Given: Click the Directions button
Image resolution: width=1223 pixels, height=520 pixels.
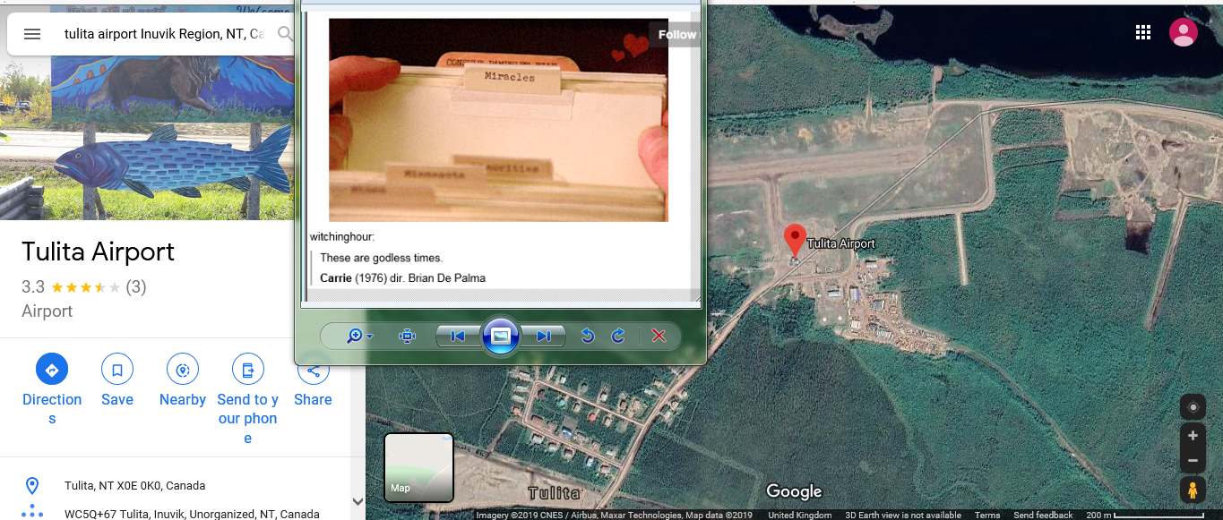Looking at the screenshot, I should 52,390.
